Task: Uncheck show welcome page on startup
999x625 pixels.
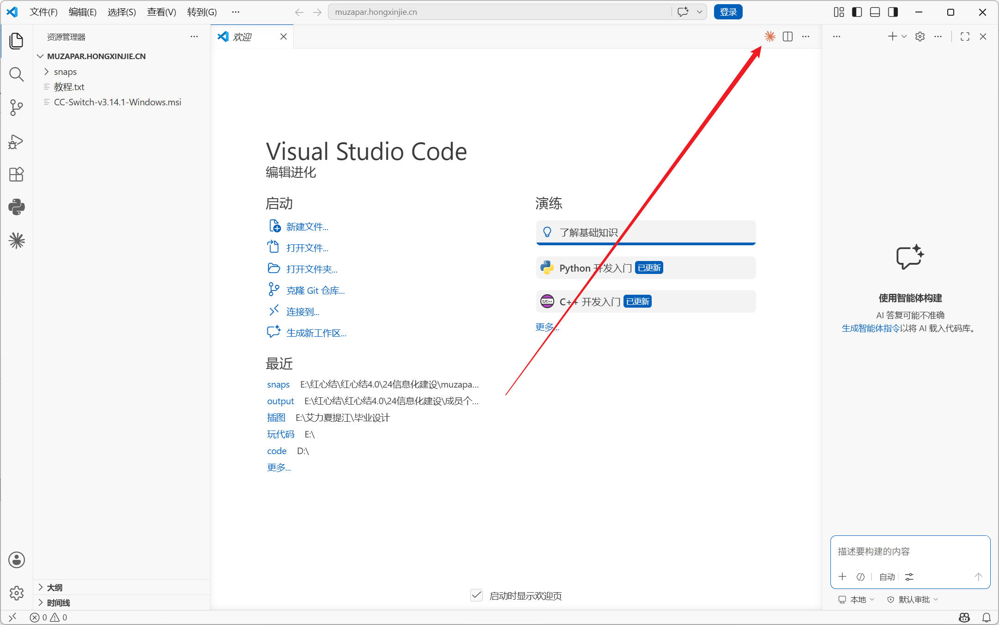Action: (477, 595)
